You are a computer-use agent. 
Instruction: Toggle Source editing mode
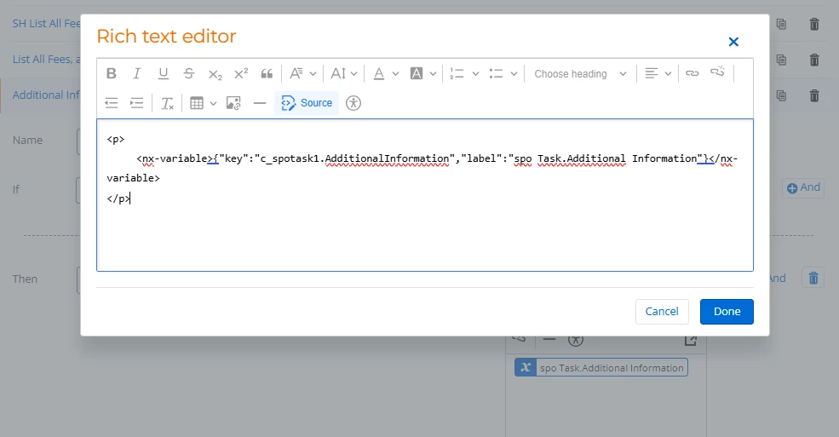(x=307, y=103)
